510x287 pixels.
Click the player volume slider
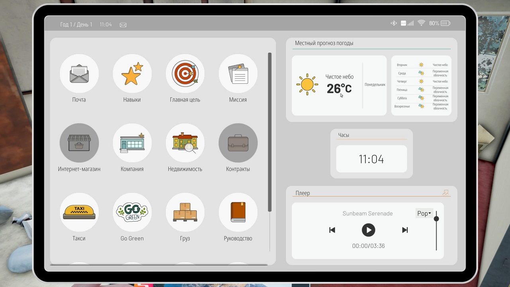click(436, 230)
